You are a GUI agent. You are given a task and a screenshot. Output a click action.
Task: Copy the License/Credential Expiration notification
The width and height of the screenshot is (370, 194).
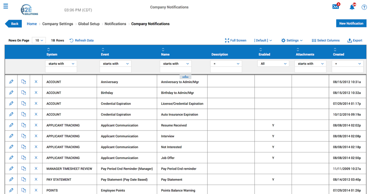[24, 103]
